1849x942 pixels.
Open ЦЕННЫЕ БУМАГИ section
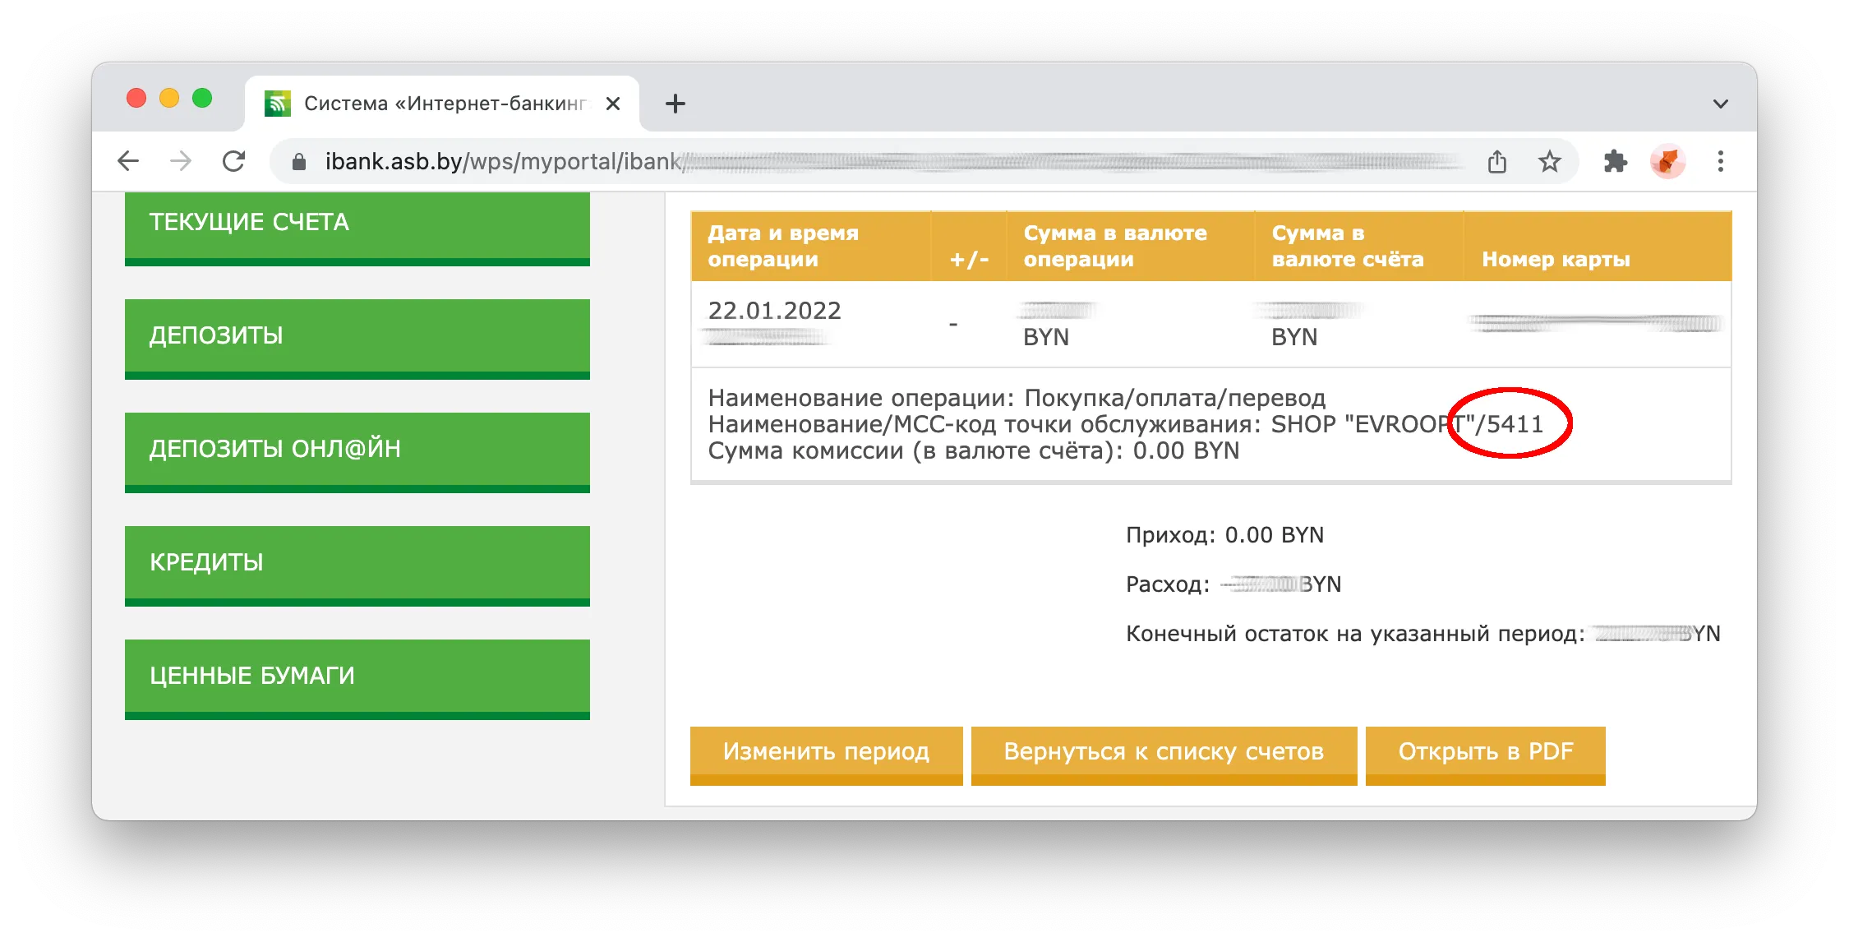(x=357, y=679)
